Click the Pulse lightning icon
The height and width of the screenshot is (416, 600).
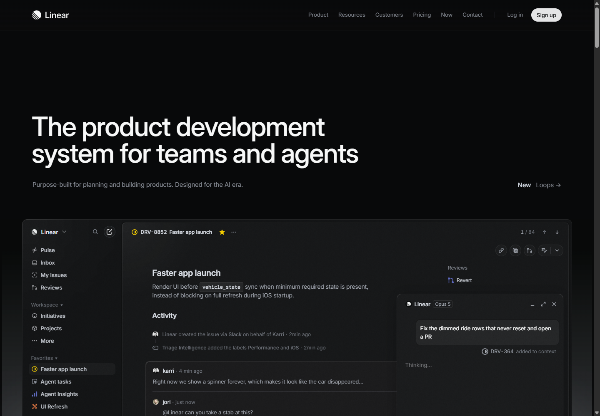click(35, 250)
